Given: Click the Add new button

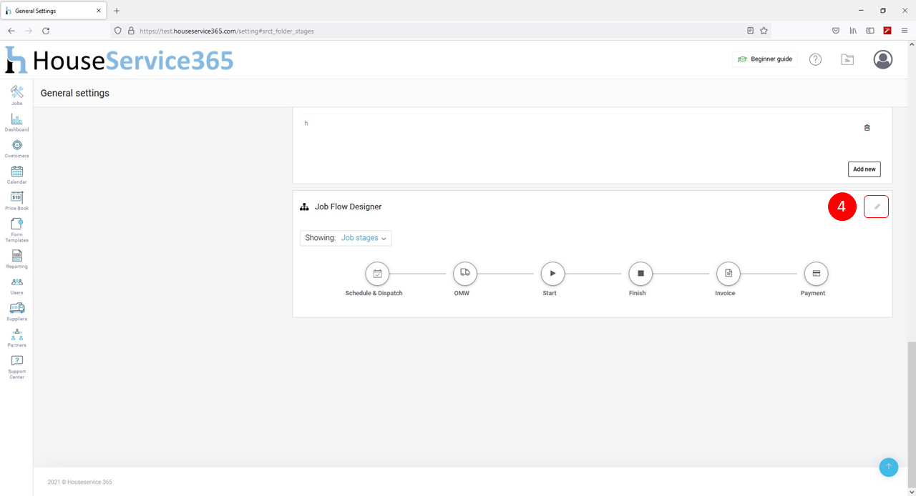Looking at the screenshot, I should pos(864,169).
